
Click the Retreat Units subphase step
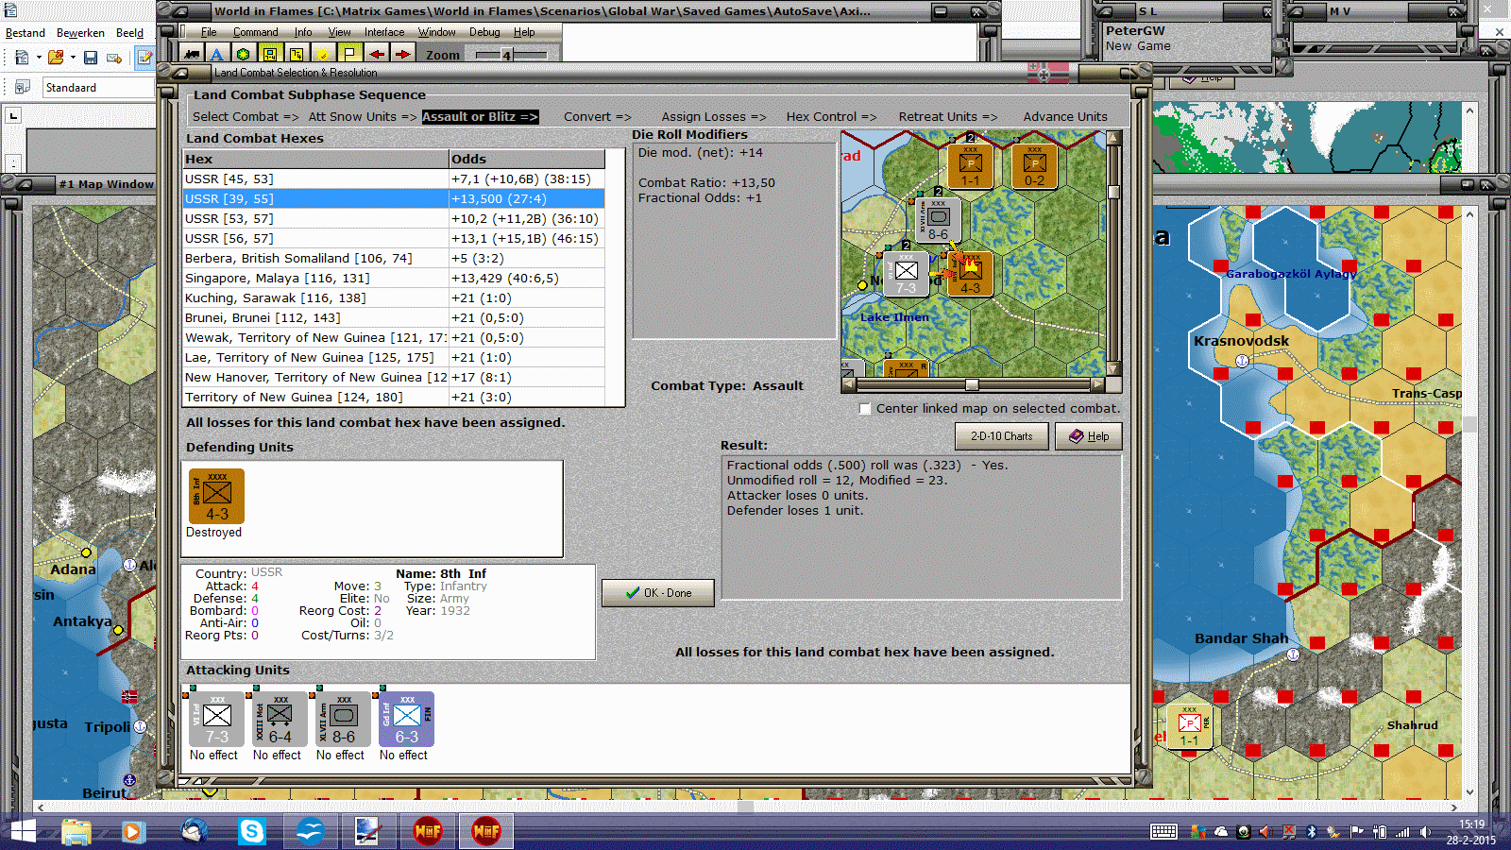(x=947, y=117)
